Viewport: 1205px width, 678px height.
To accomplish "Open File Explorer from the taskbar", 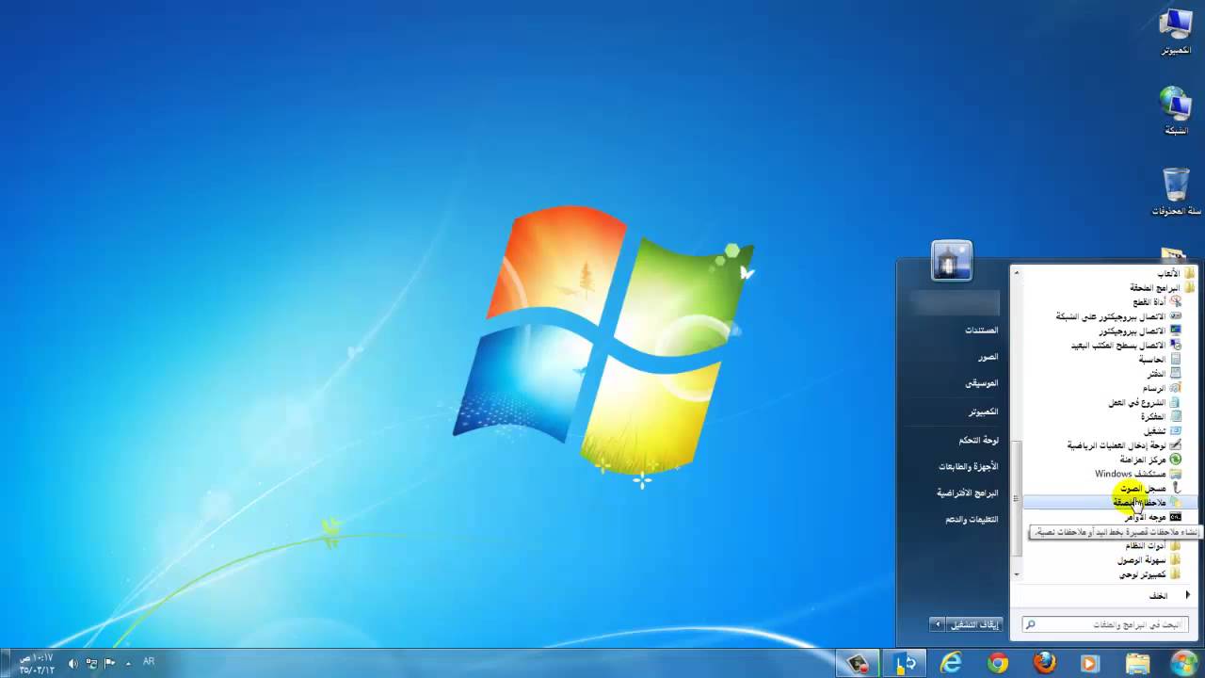I will (x=1137, y=663).
